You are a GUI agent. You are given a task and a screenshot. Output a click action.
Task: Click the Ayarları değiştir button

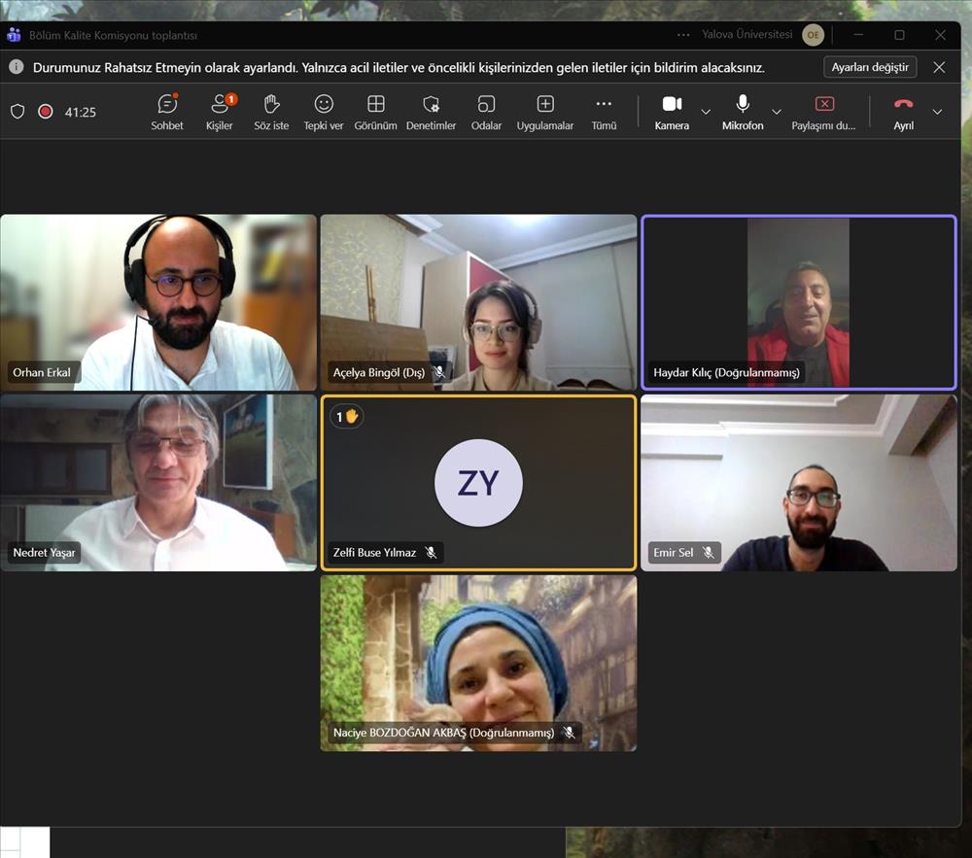coord(870,67)
